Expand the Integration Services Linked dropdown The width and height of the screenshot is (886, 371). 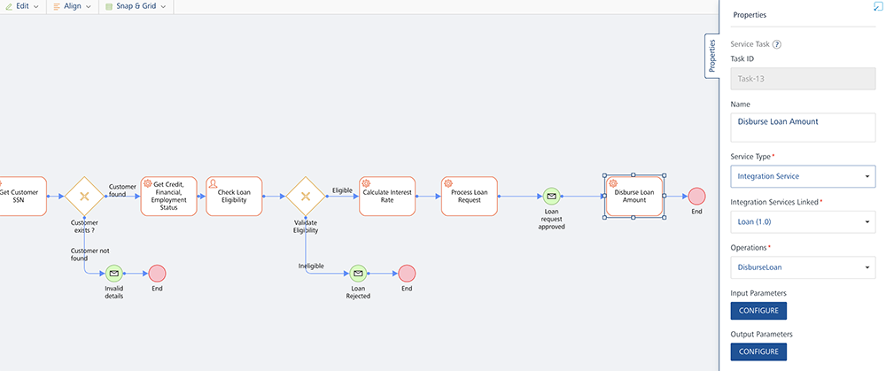pos(803,226)
